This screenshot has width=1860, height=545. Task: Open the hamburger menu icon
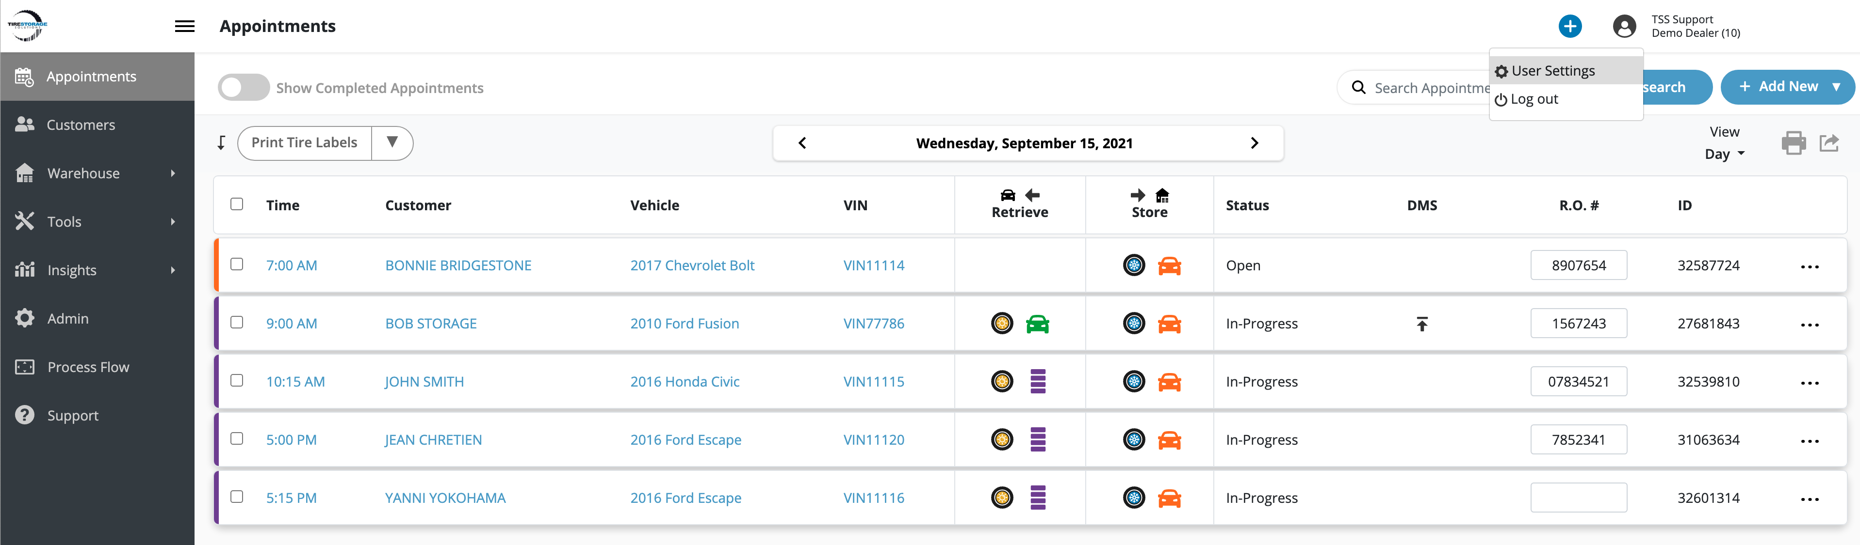point(185,27)
